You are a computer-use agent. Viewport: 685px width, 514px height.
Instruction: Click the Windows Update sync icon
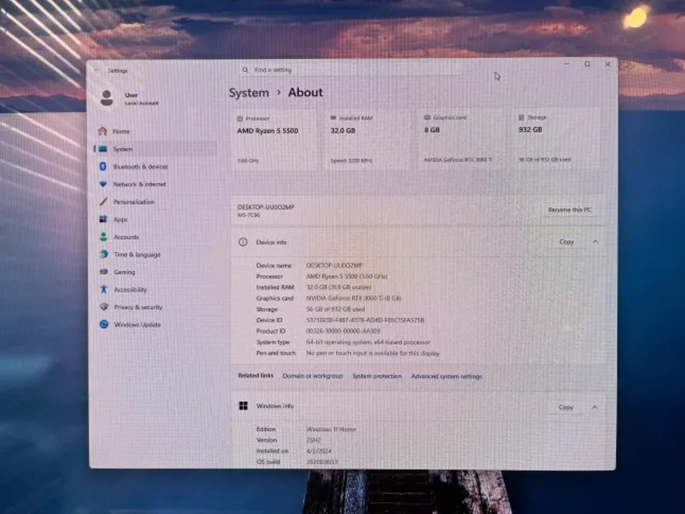click(104, 324)
